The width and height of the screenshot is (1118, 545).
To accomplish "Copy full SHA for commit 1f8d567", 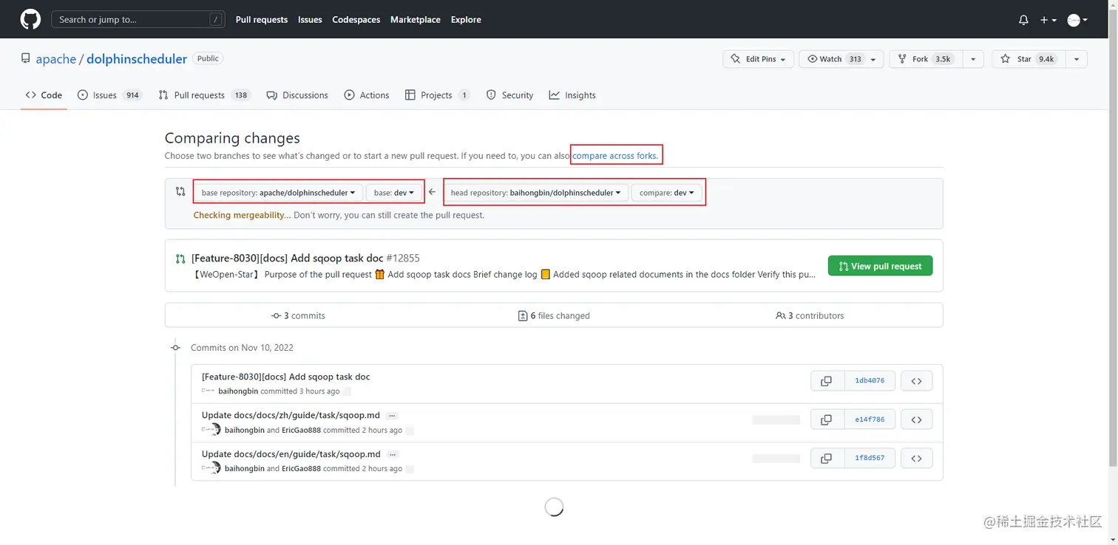I will click(x=827, y=459).
